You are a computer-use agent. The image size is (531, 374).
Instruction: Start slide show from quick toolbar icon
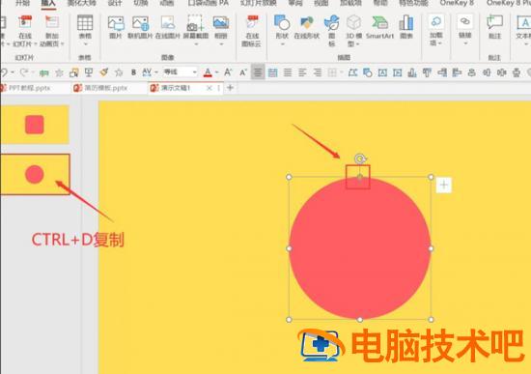coord(89,72)
